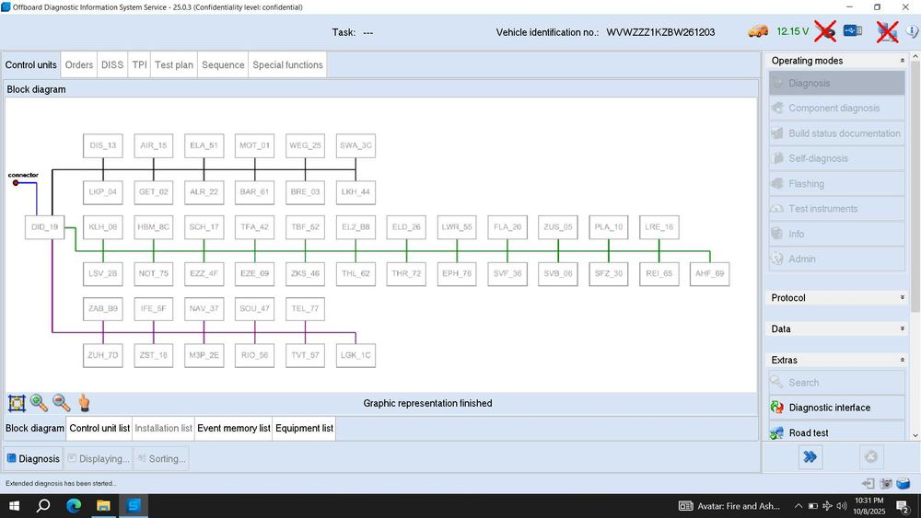The image size is (921, 518).
Task: Select the LGK_1C control unit block
Action: 356,355
